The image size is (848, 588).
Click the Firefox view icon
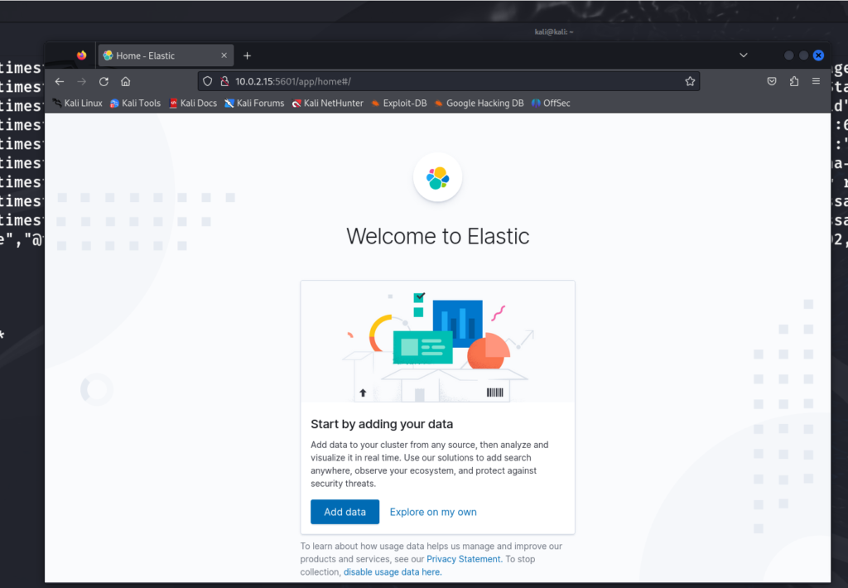[x=82, y=55]
